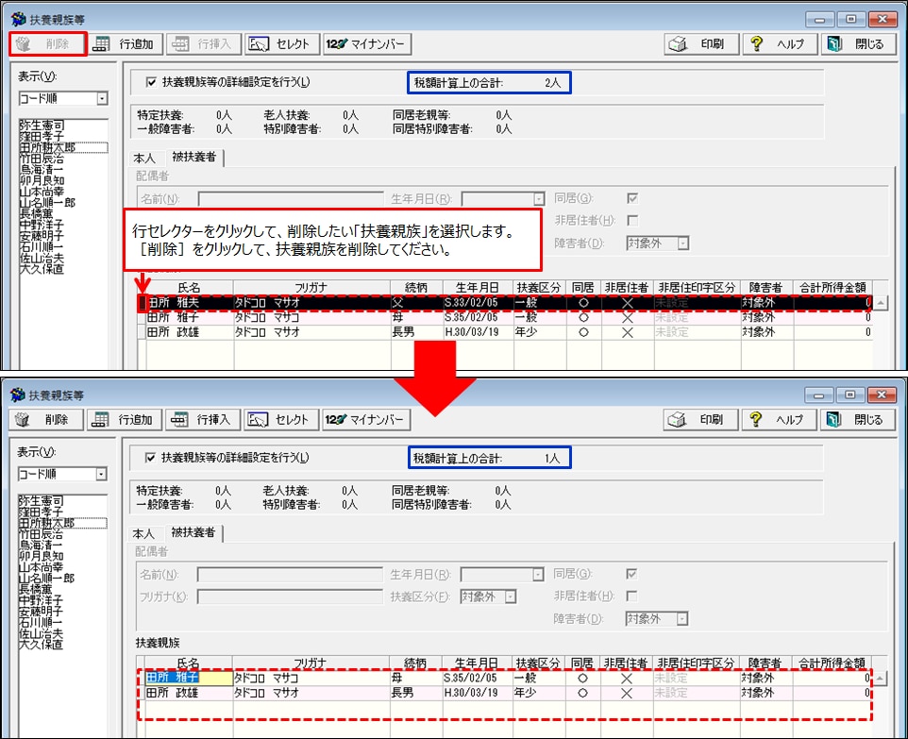908x739 pixels.
Task: Uncheck 扶養親族等の詳細設定を行う in upper window
Action: [151, 82]
